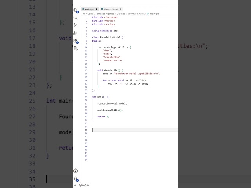251x188 pixels.
Task: Open the Extensions view
Action: coord(76,41)
